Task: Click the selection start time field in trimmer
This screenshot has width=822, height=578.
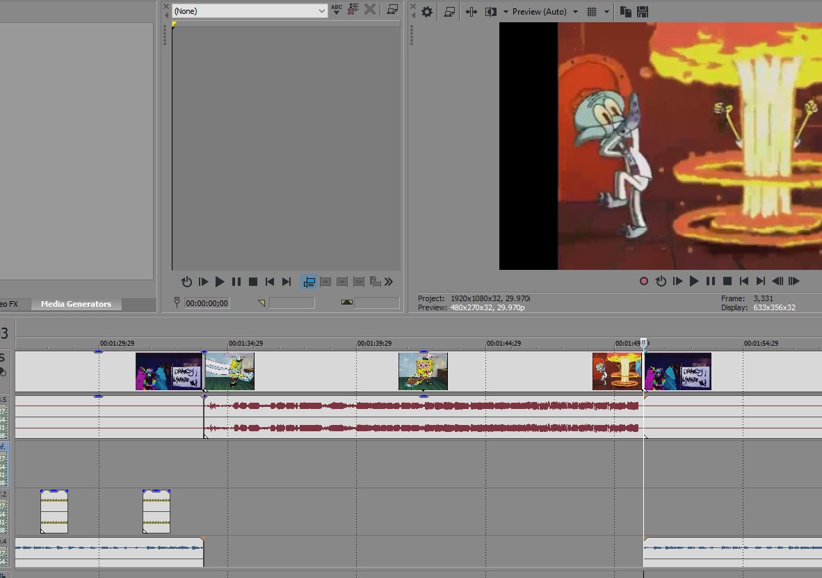Action: click(x=292, y=303)
